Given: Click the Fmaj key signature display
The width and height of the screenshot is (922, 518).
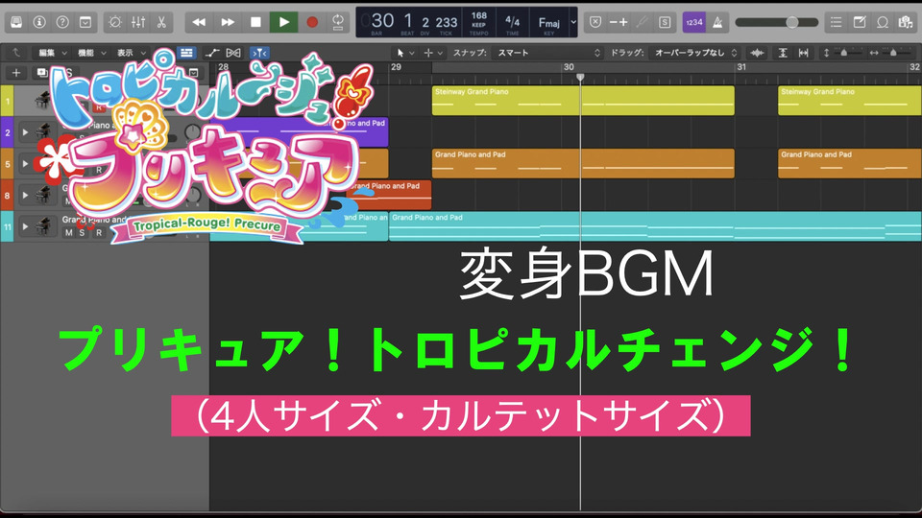Looking at the screenshot, I should 548,23.
